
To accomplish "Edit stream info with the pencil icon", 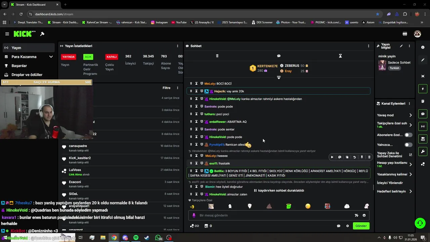I will click(401, 46).
